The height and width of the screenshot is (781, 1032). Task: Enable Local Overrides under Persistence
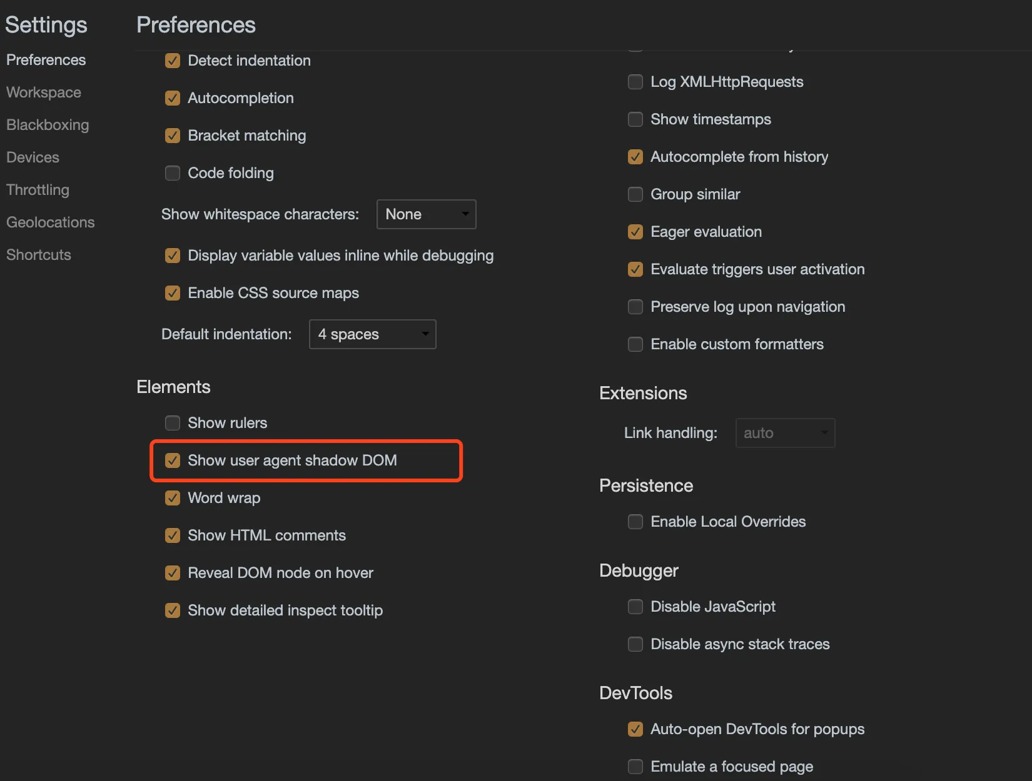635,522
